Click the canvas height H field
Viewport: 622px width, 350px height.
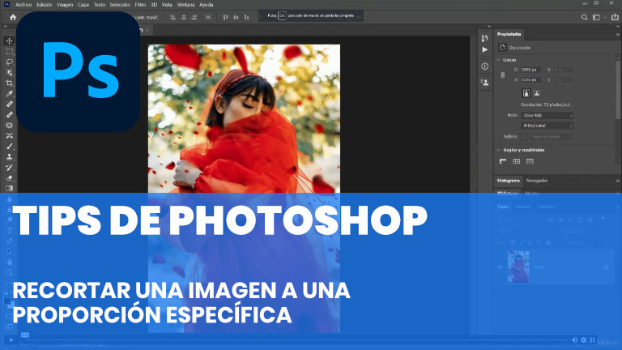pyautogui.click(x=530, y=79)
